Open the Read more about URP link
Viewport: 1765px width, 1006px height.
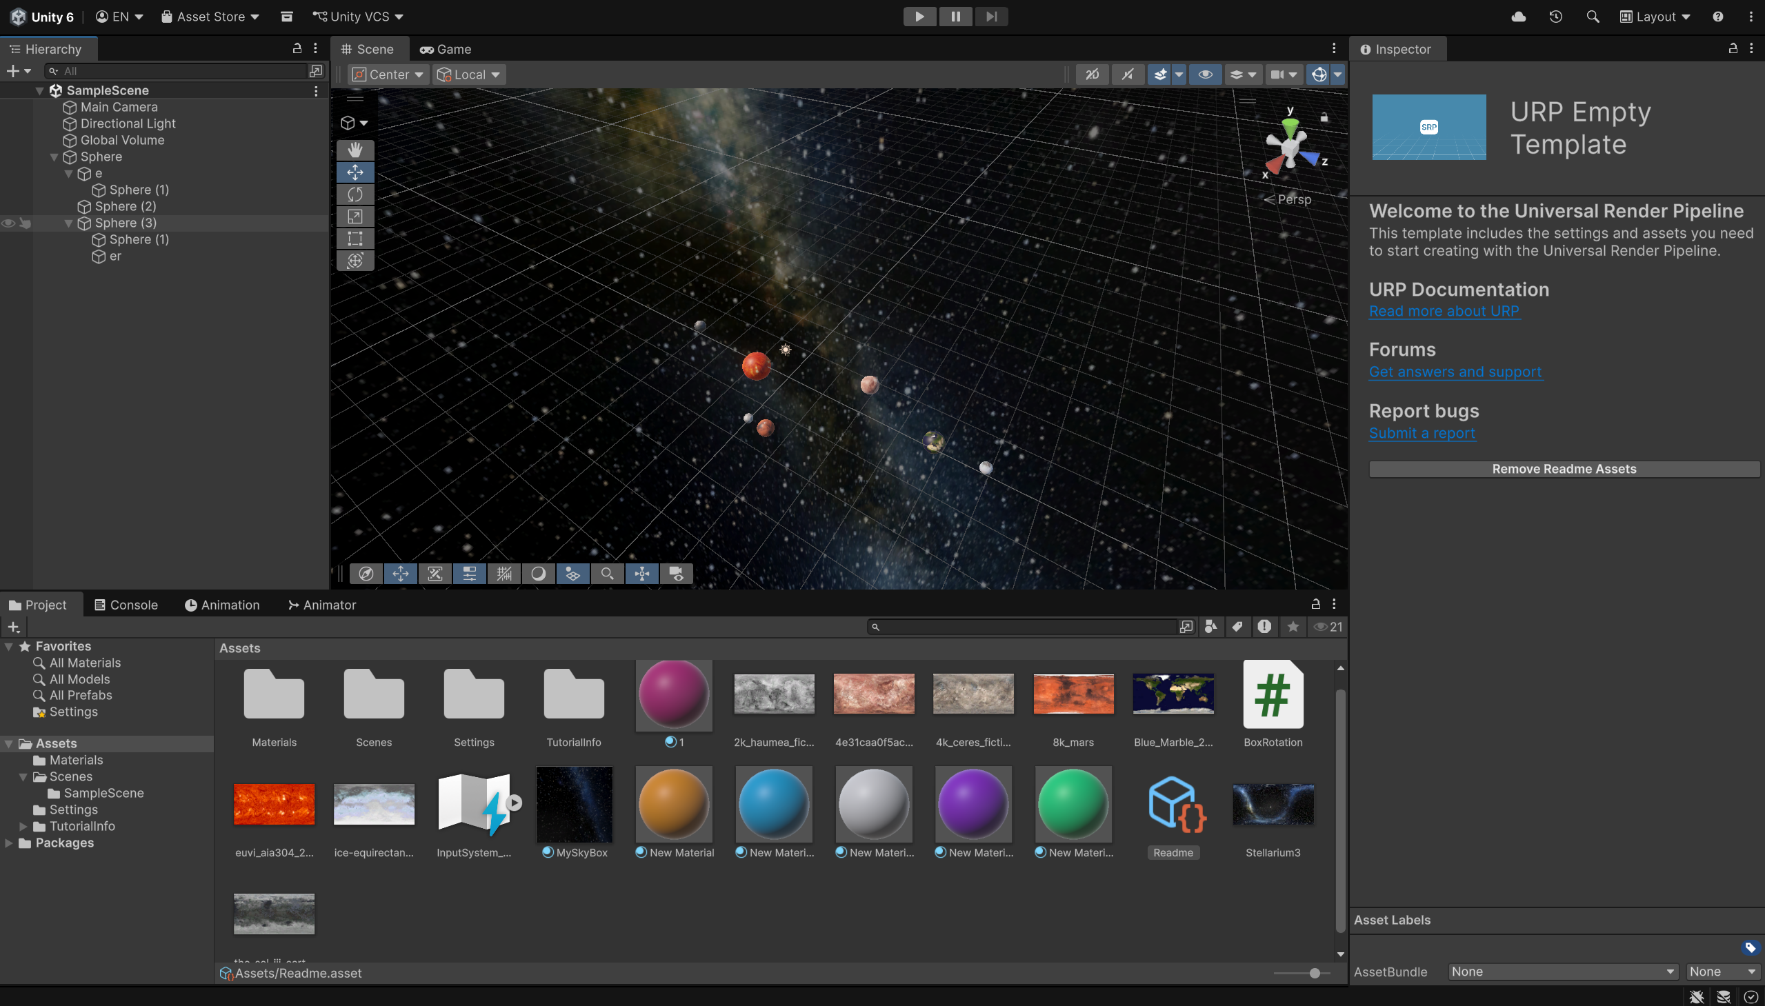[x=1444, y=311]
